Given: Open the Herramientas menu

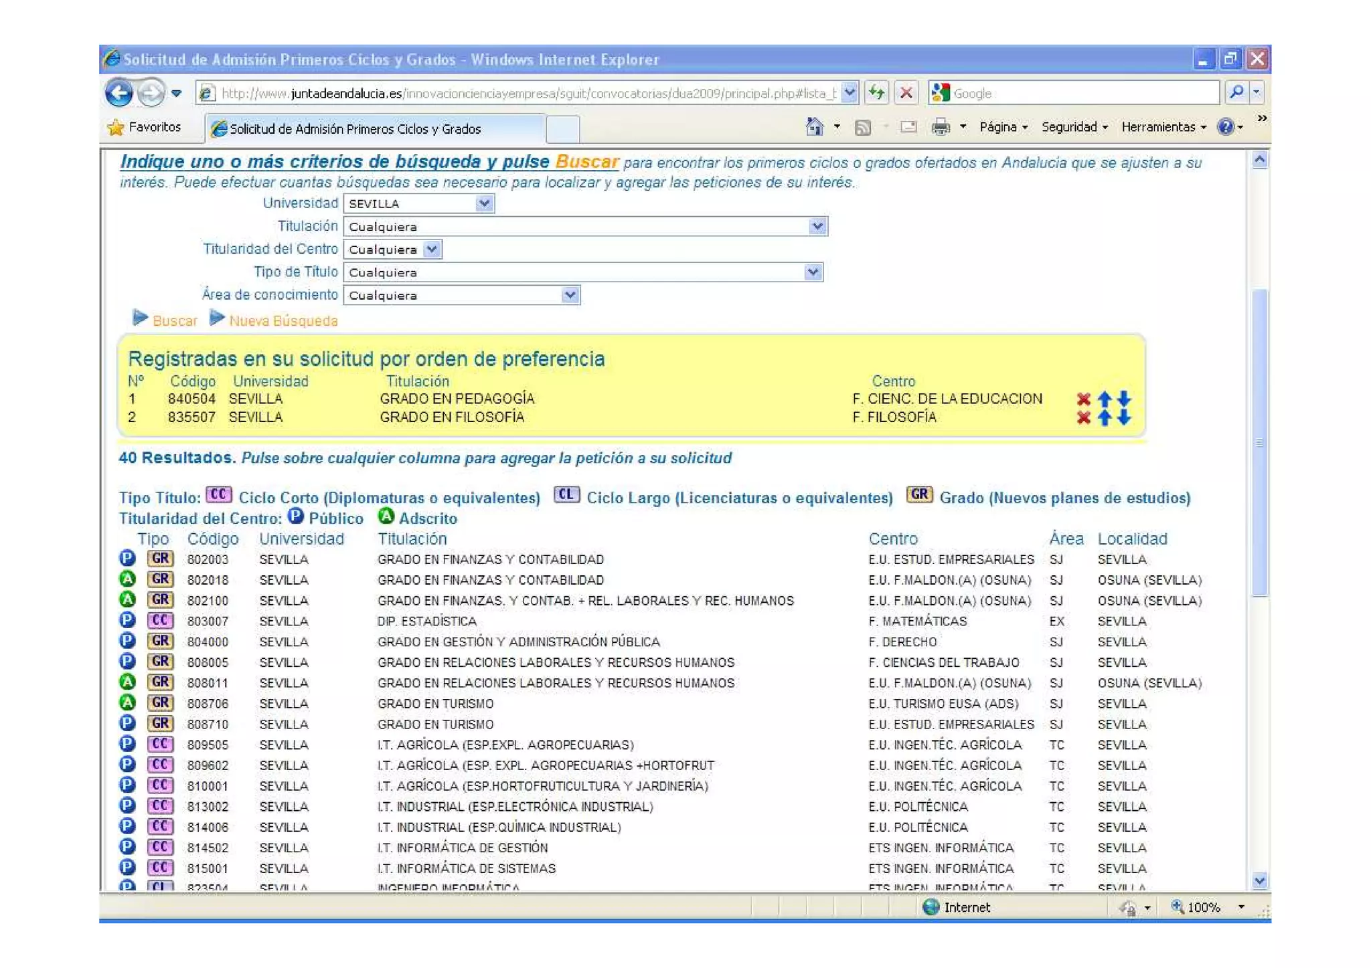Looking at the screenshot, I should [1163, 127].
